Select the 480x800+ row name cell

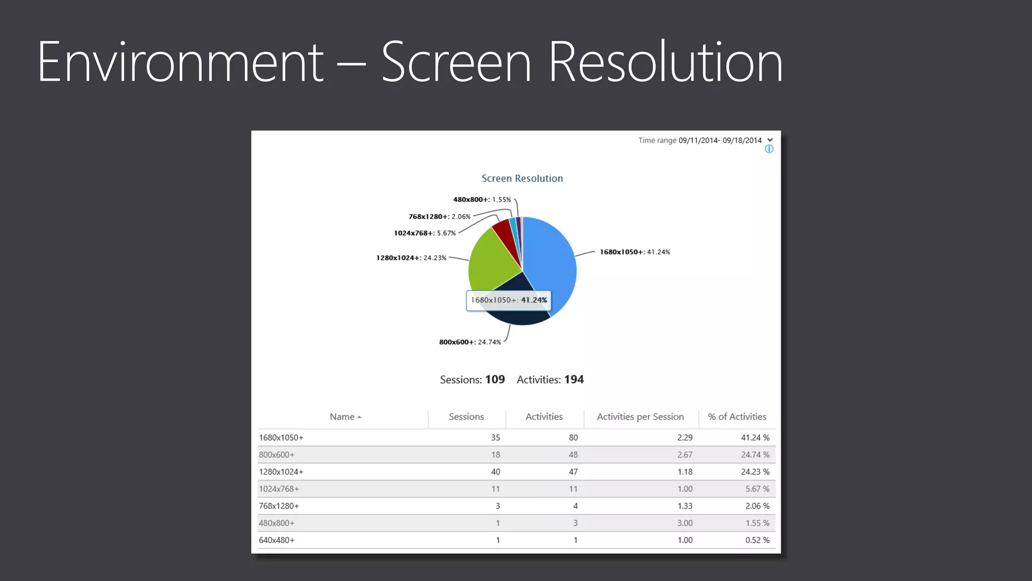(x=277, y=523)
